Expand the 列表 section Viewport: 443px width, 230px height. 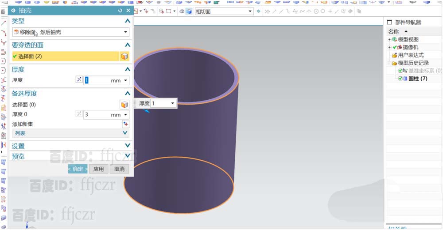point(125,133)
